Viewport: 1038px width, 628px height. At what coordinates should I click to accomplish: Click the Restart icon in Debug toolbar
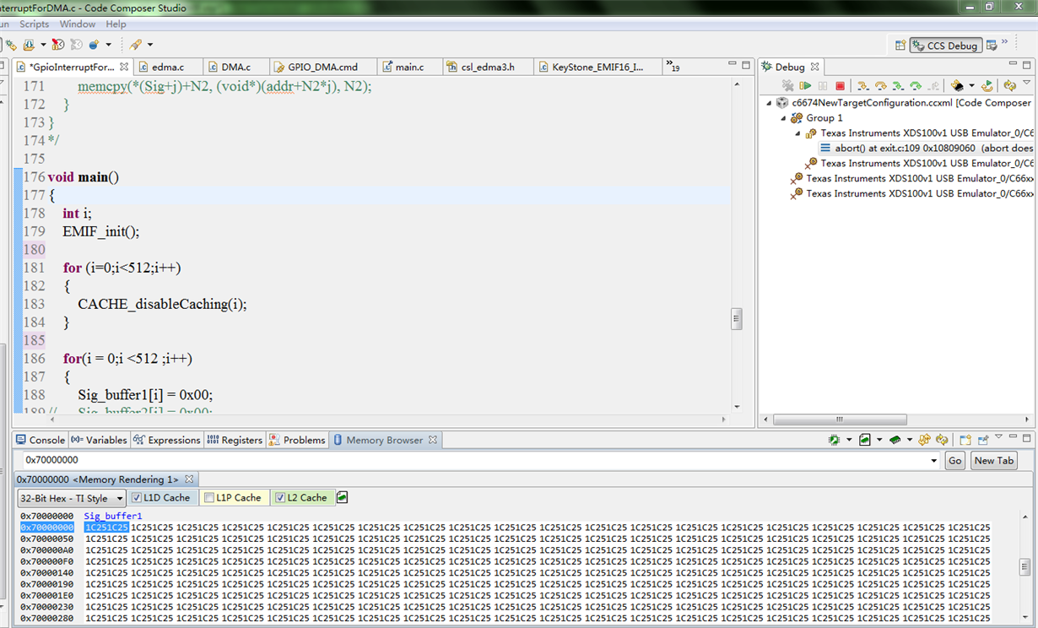click(x=987, y=85)
